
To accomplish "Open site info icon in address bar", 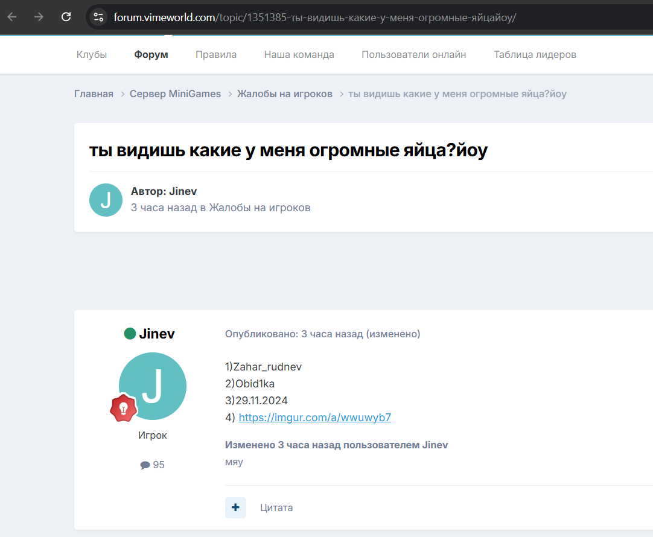I will 99,17.
